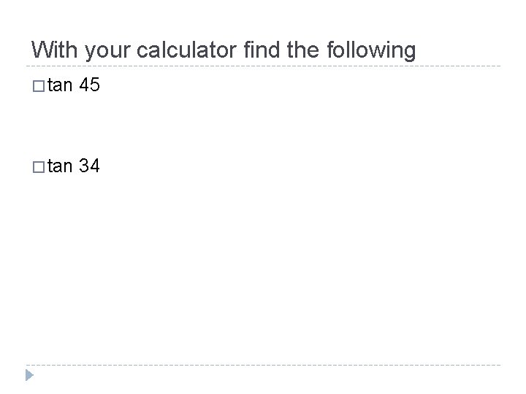Click the dashed line under the title
This screenshot has height=394, width=526.
263,66
